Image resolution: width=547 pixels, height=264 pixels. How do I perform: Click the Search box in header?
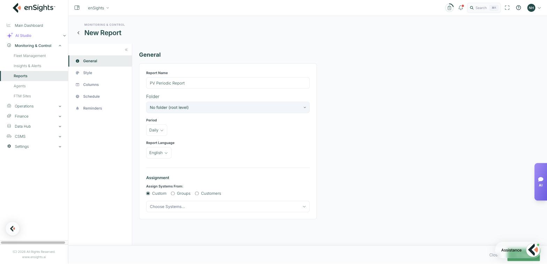[484, 8]
